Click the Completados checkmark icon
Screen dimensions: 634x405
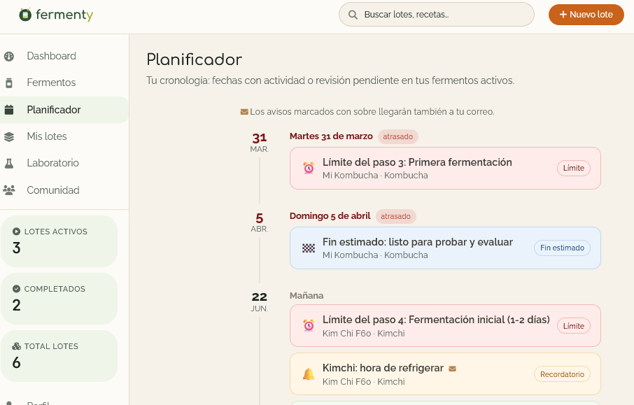point(16,289)
